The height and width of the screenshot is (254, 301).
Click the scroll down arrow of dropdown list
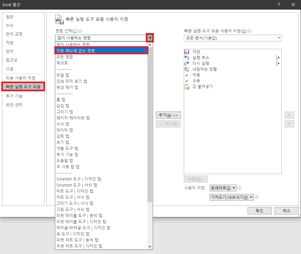click(x=150, y=247)
